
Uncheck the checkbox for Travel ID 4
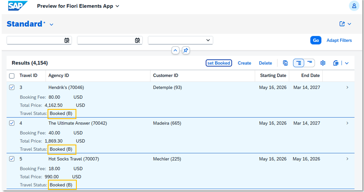[11, 123]
